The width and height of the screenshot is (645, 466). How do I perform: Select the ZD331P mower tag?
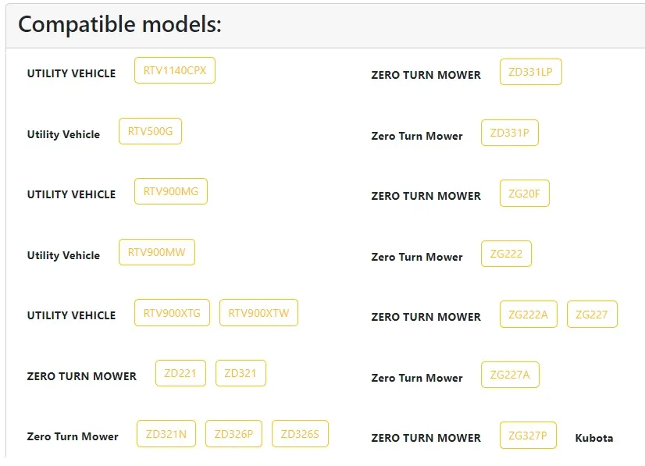coord(510,133)
